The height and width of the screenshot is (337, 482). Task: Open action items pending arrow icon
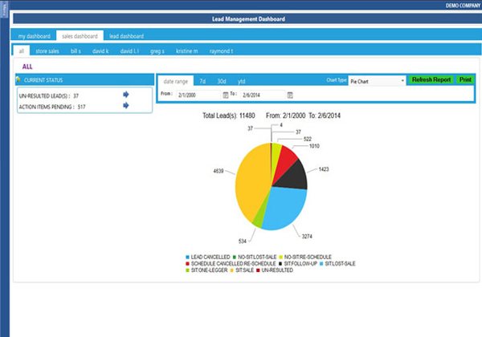pyautogui.click(x=126, y=106)
